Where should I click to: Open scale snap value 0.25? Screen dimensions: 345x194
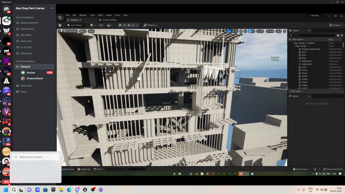(x=272, y=31)
